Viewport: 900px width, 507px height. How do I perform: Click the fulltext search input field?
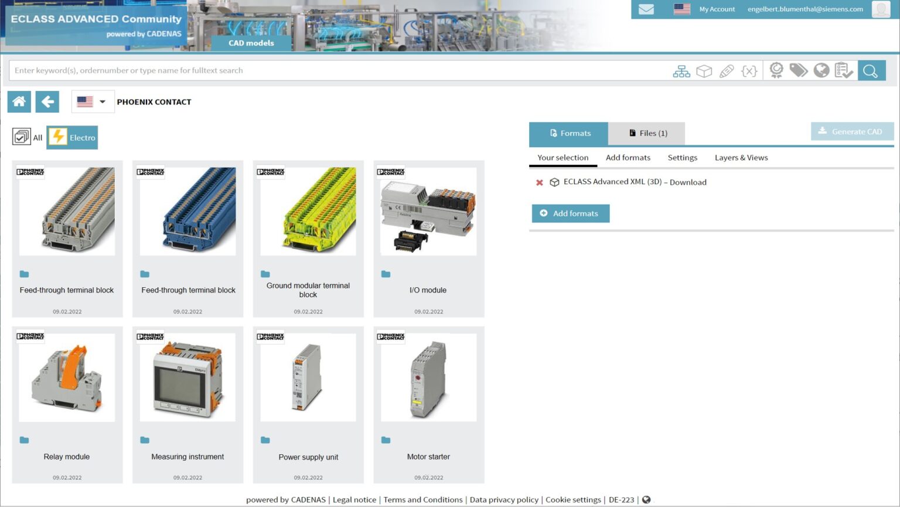point(340,70)
